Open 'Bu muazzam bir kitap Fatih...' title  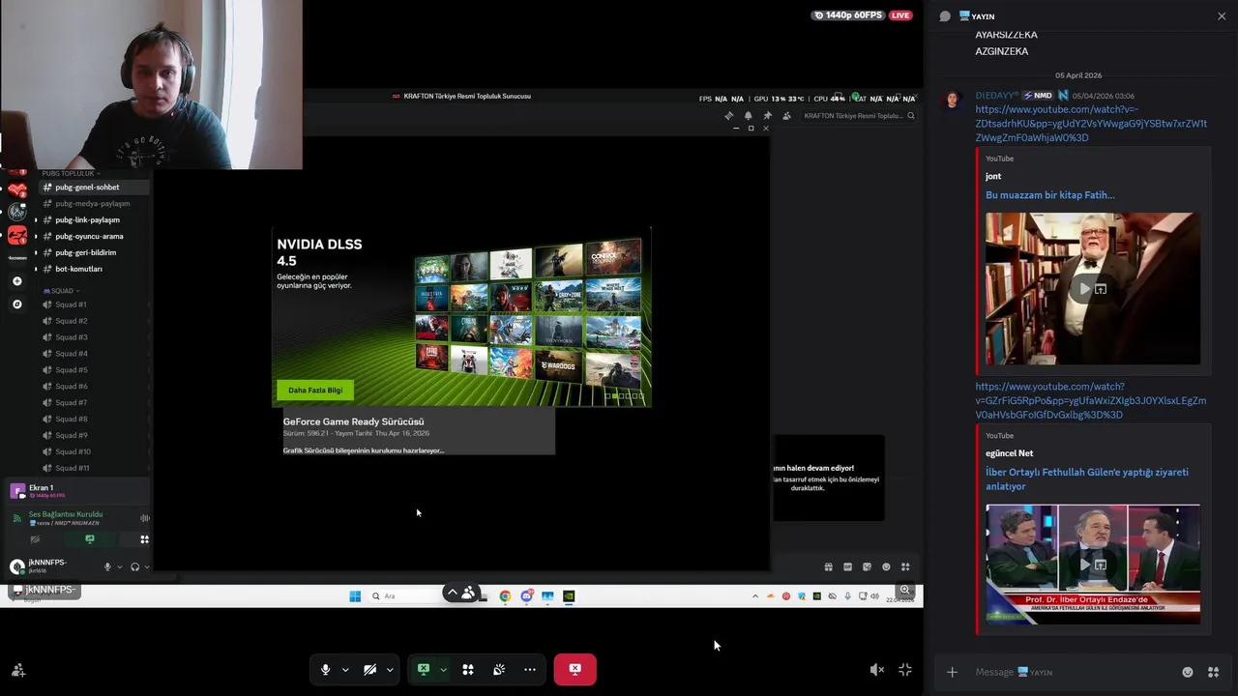[1050, 195]
